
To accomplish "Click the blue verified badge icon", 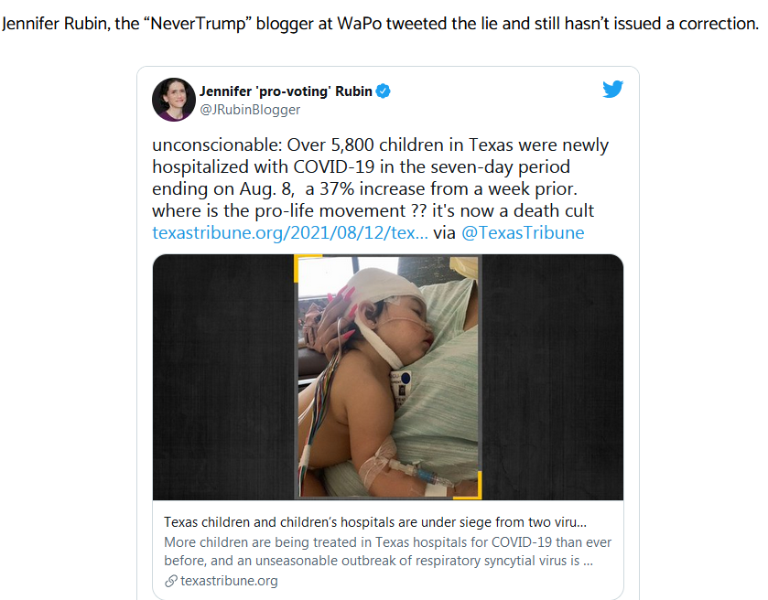I will click(x=383, y=91).
